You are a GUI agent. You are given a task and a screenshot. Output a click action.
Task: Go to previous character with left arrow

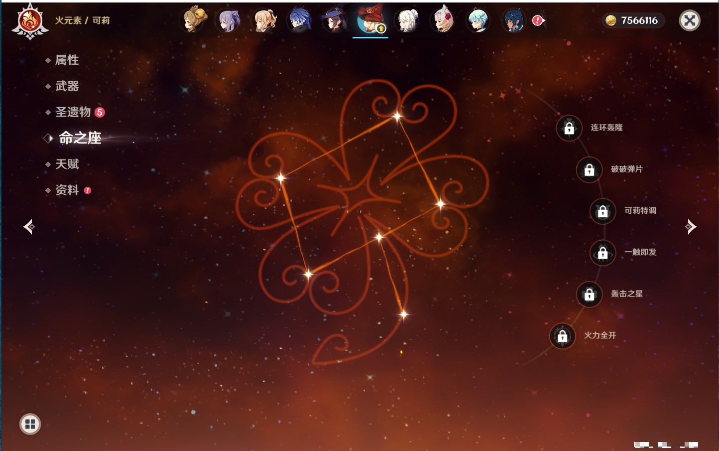(29, 227)
